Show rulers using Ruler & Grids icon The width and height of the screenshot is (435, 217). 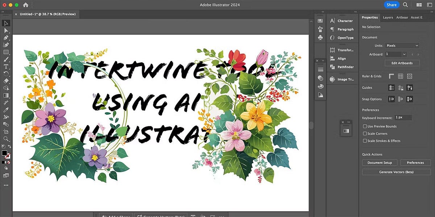(x=391, y=76)
